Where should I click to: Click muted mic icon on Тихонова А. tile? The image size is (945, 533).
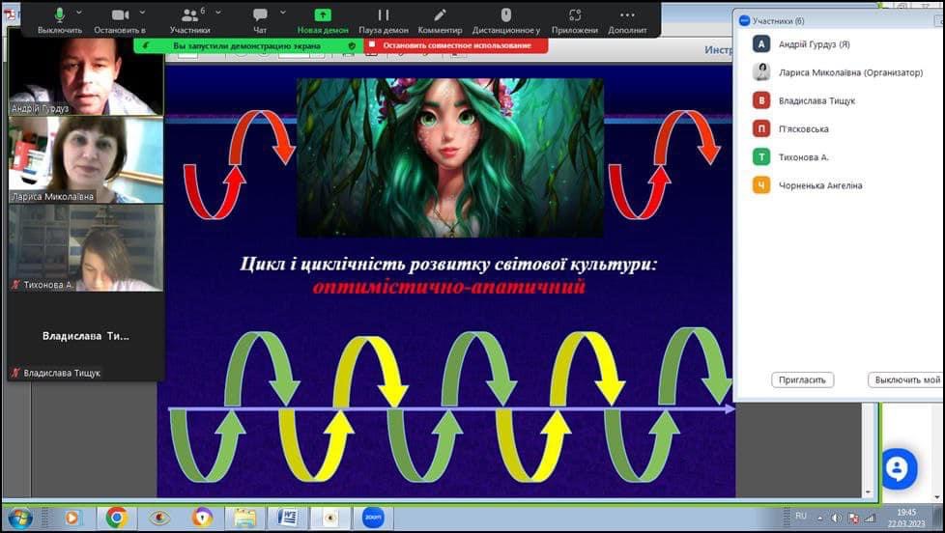pyautogui.click(x=15, y=285)
